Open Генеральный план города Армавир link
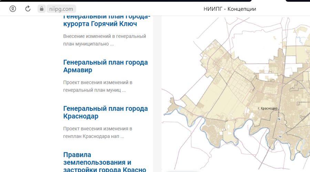310x172 pixels. point(105,66)
